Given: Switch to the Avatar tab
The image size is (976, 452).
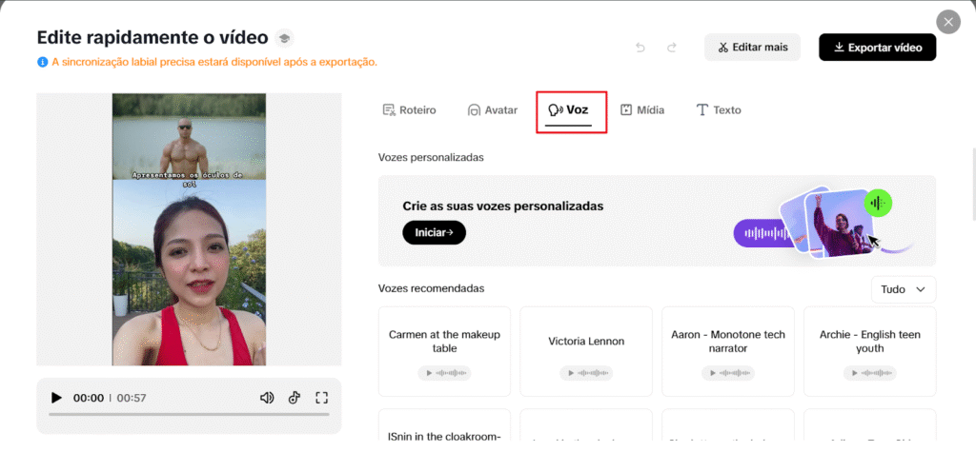Looking at the screenshot, I should coord(492,110).
